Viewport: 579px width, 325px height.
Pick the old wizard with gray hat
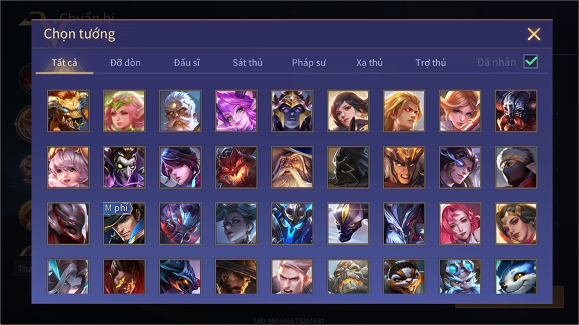coord(292,167)
